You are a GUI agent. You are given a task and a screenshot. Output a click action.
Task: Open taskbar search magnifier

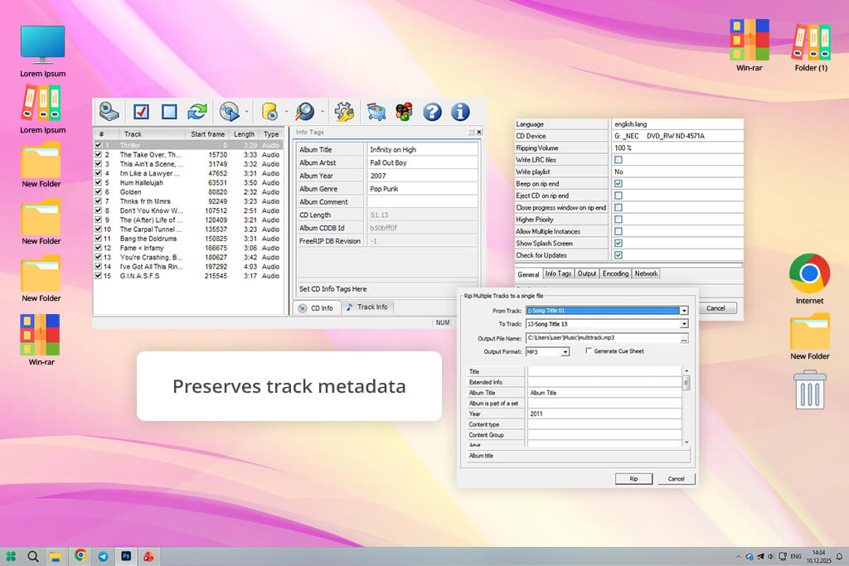coord(33,556)
